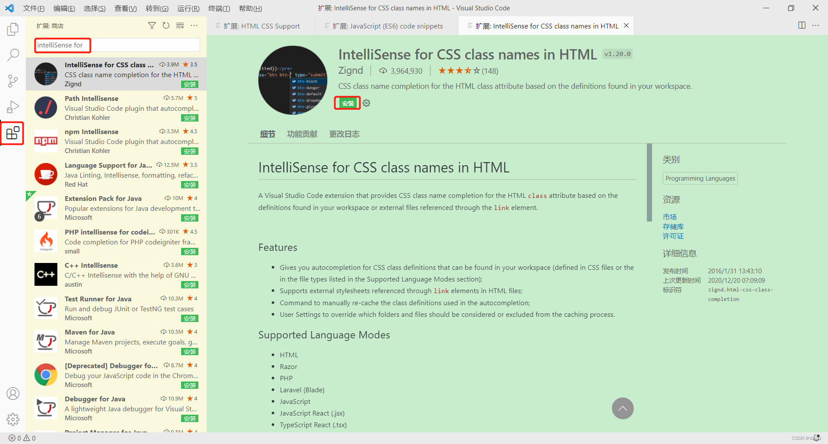This screenshot has width=828, height=444.
Task: Click the v1.20.0 version badge
Action: 617,54
